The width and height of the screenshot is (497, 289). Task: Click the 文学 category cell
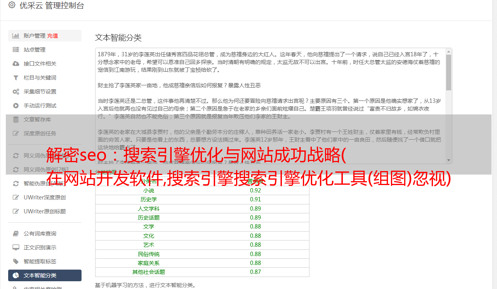pyautogui.click(x=149, y=227)
